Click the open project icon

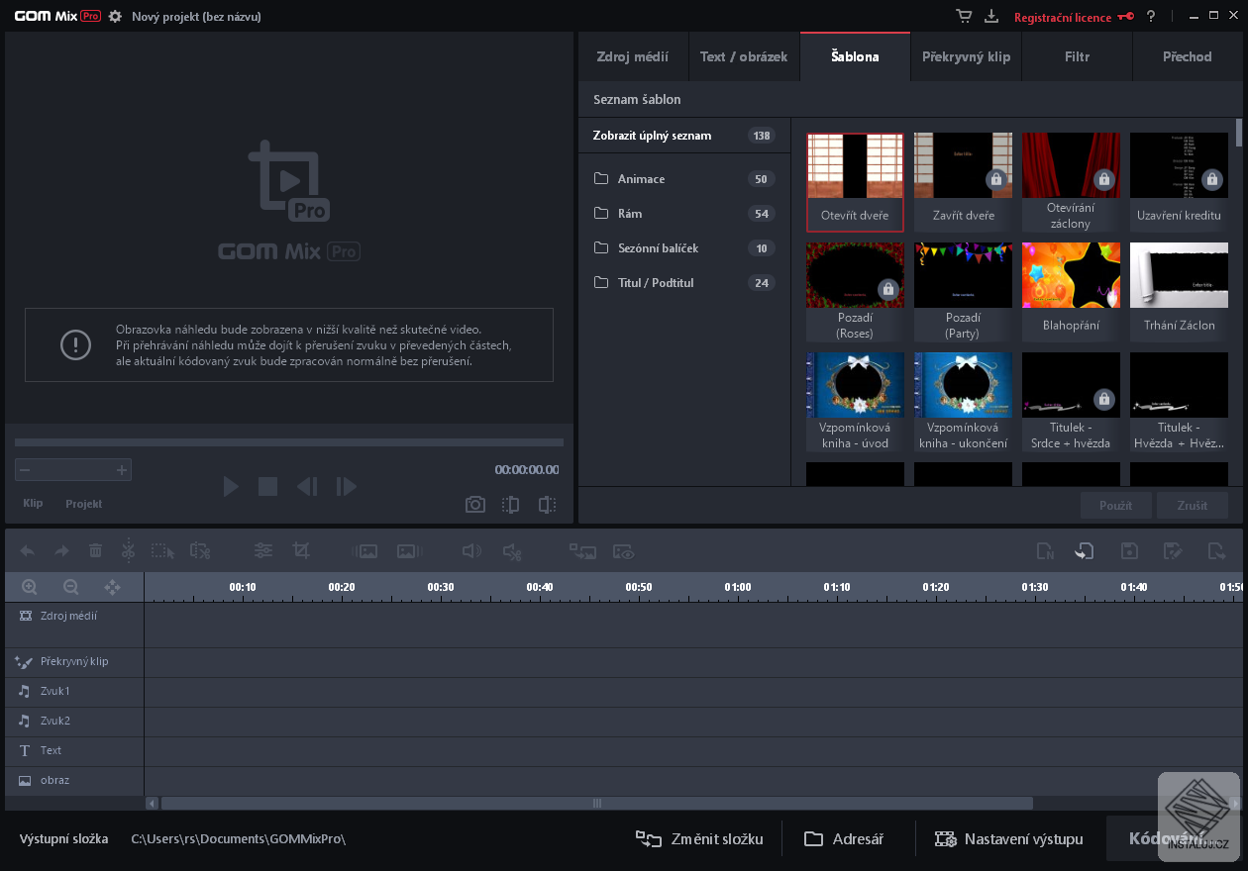(x=1085, y=551)
